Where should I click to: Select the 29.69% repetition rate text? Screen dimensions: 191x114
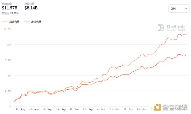(14, 13)
